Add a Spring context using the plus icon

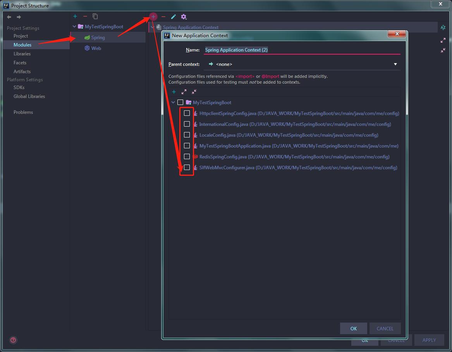pyautogui.click(x=153, y=17)
